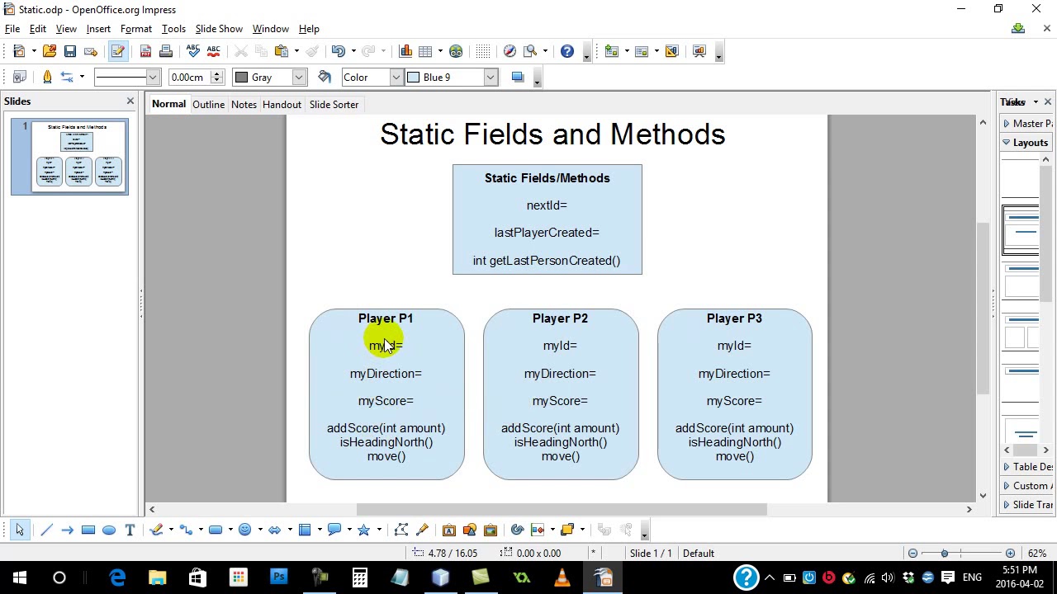Screen dimensions: 1057x594
Task: Switch to the Notes tab
Action: 244,105
